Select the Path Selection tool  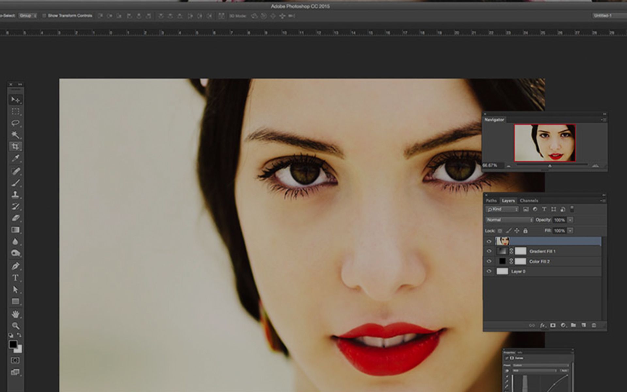(15, 289)
